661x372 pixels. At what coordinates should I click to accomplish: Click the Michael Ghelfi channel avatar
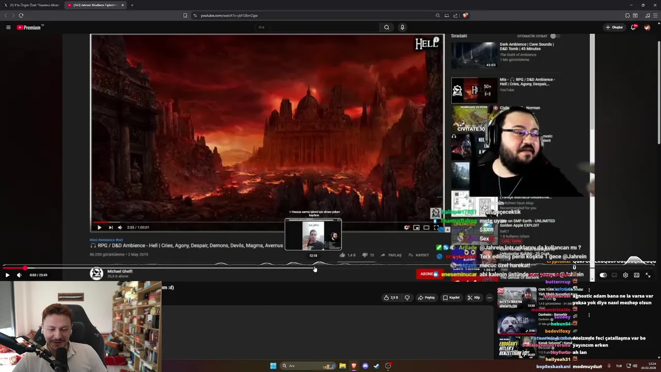point(97,274)
